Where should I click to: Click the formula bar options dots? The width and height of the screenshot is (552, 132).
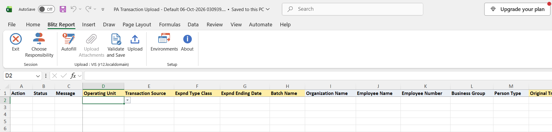click(x=46, y=76)
